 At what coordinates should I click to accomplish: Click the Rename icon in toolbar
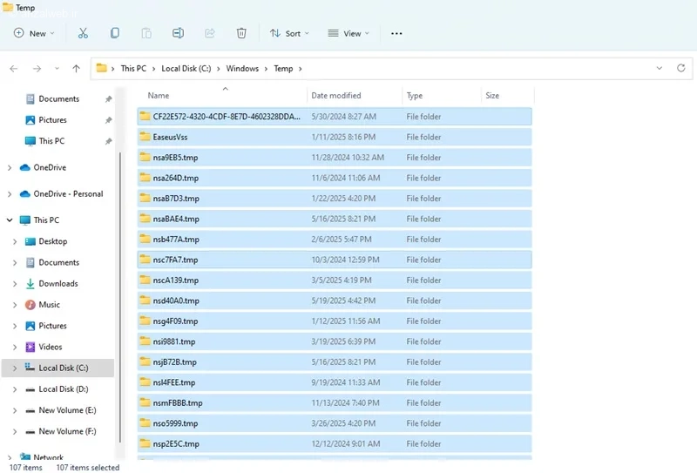178,33
